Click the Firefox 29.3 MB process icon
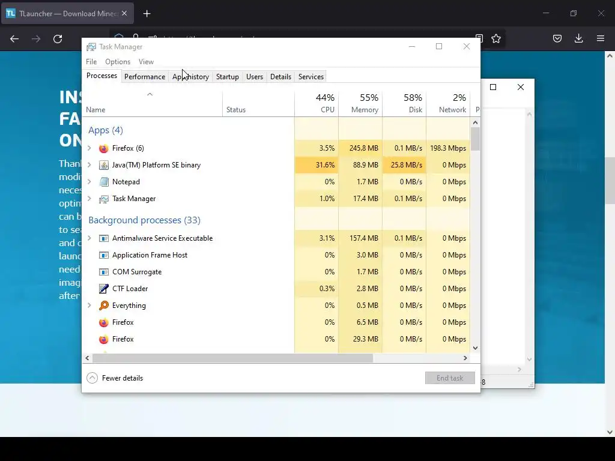 pyautogui.click(x=103, y=340)
